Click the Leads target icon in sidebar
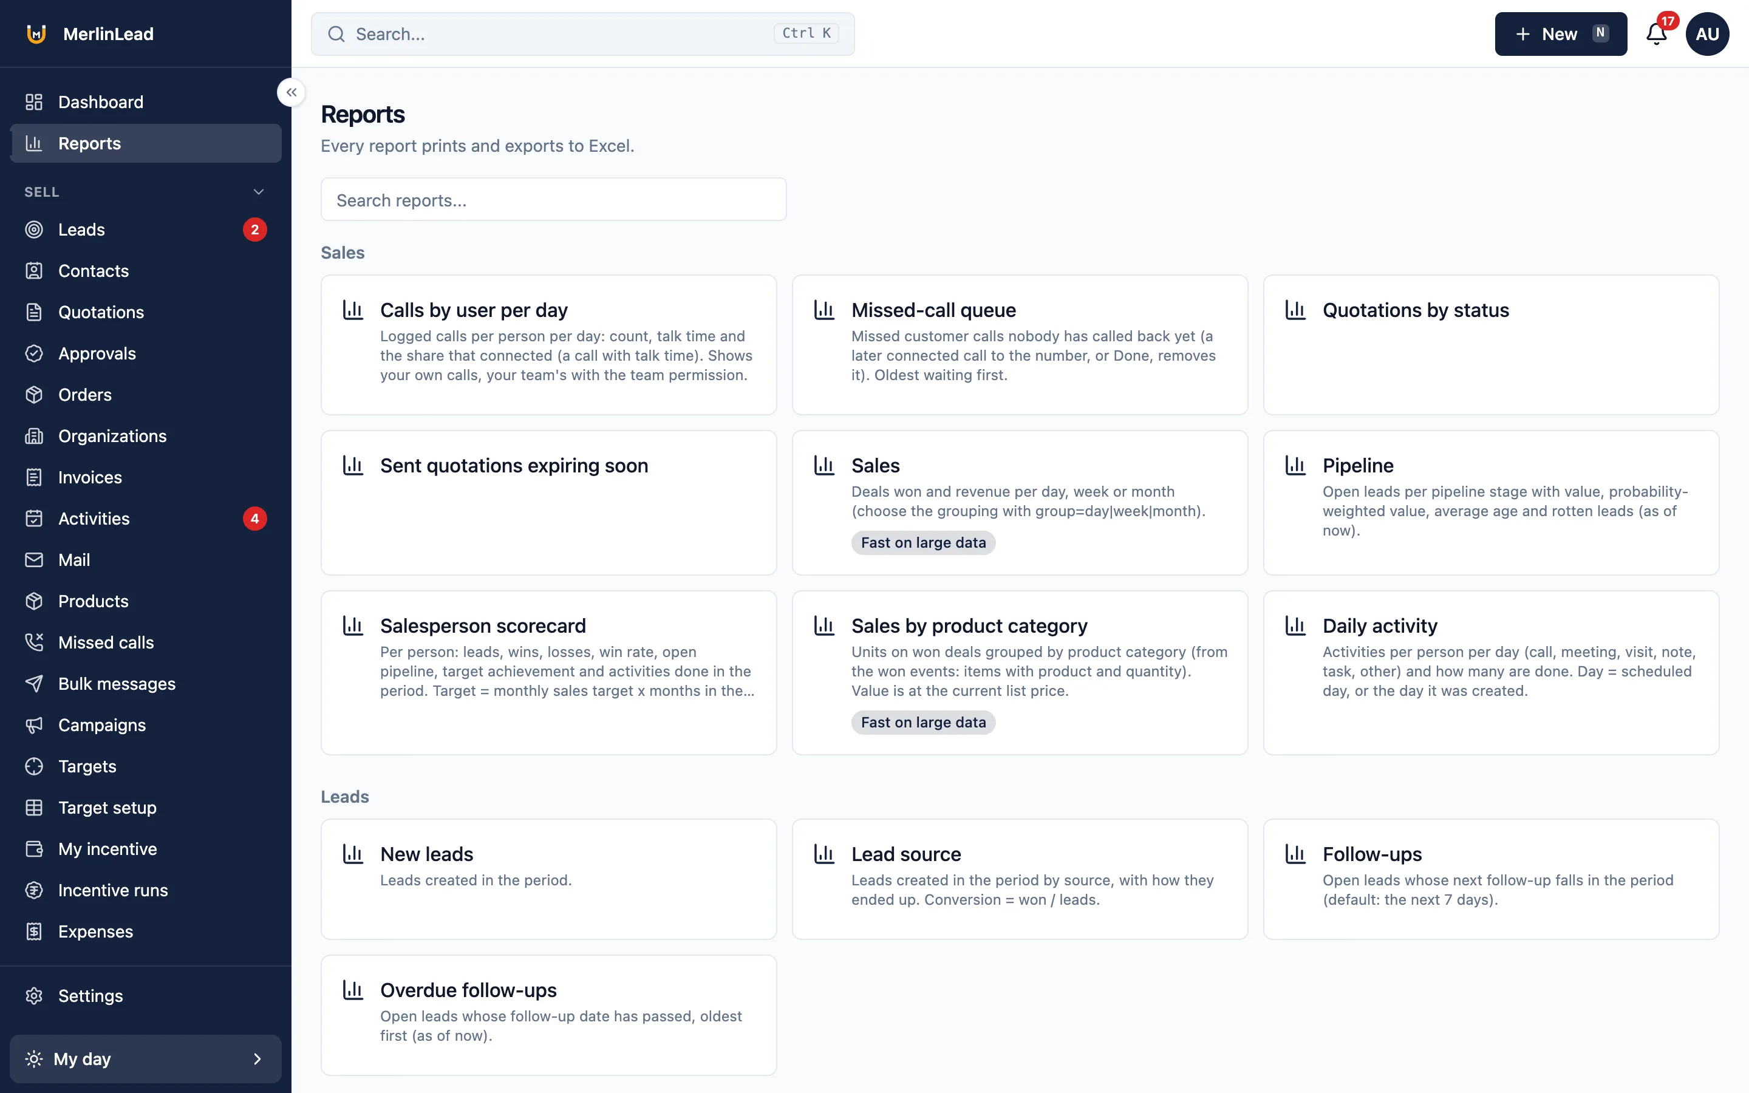Screen dimensions: 1749x1093 pos(34,230)
